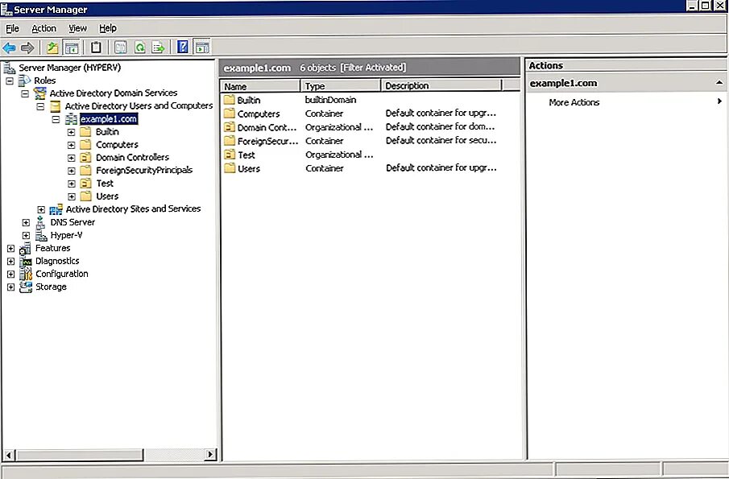Click the Diagnostics node icon
This screenshot has height=479, width=729.
[x=25, y=262]
